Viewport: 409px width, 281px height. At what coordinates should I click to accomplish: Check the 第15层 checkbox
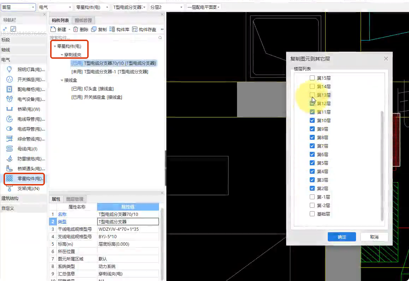click(x=312, y=78)
